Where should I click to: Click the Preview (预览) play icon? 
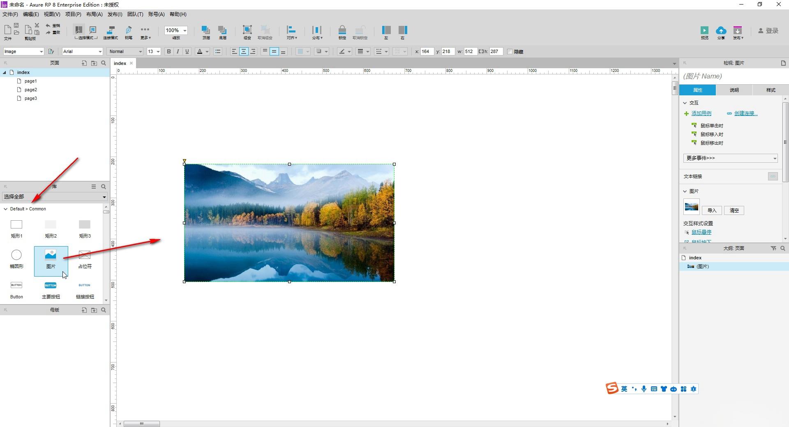coord(704,30)
